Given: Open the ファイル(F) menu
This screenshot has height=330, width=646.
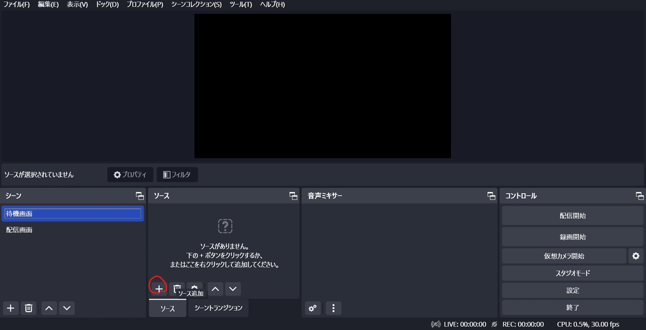Looking at the screenshot, I should (17, 4).
